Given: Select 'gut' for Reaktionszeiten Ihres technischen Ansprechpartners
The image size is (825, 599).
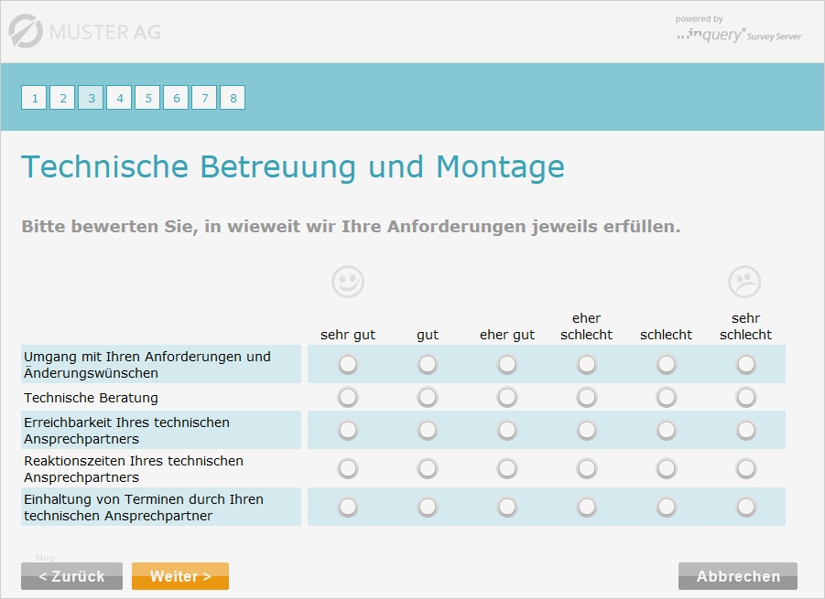Looking at the screenshot, I should 427,468.
